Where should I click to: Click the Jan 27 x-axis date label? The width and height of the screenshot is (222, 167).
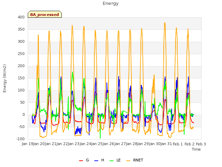coord(120,144)
